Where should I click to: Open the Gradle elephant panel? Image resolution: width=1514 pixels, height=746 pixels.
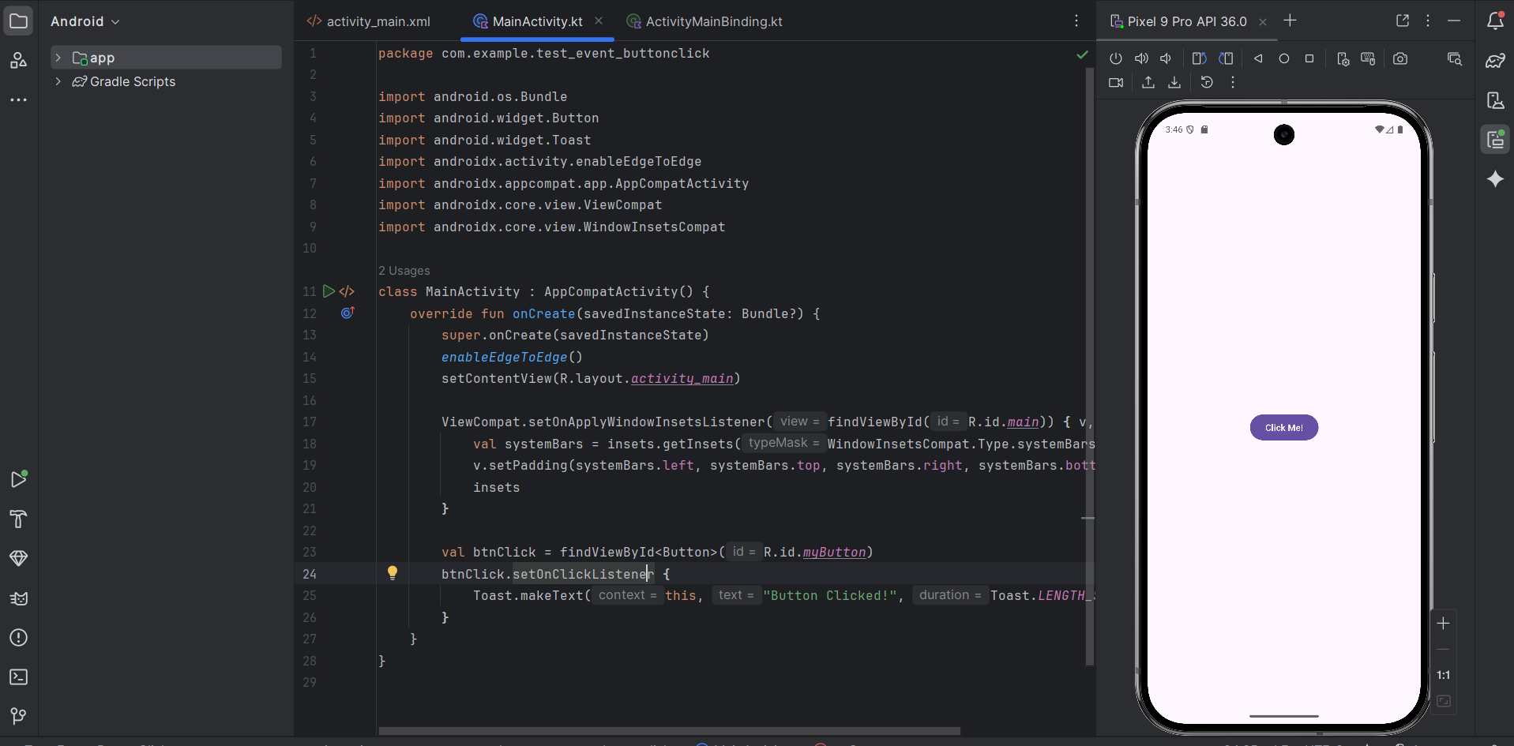point(1495,61)
